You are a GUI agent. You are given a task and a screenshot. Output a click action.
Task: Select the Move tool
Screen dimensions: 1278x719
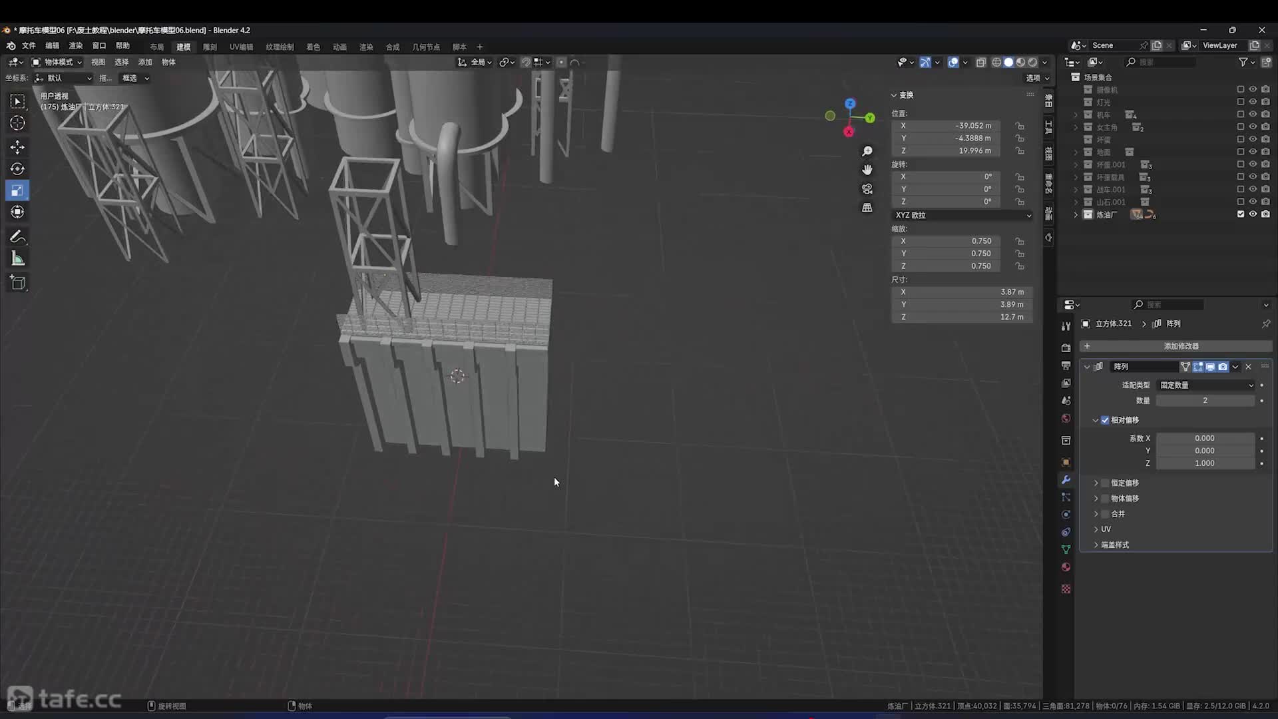click(x=18, y=146)
